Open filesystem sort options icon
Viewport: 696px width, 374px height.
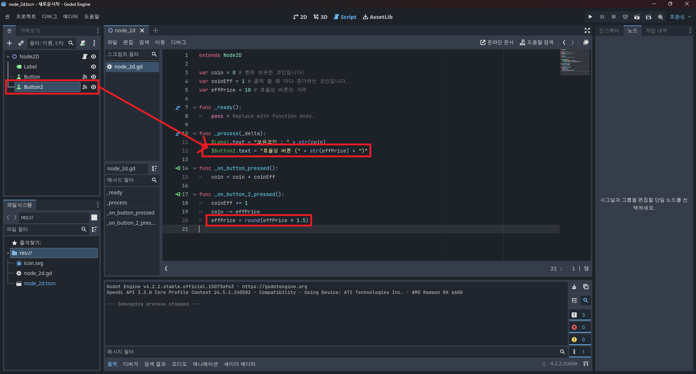94,229
